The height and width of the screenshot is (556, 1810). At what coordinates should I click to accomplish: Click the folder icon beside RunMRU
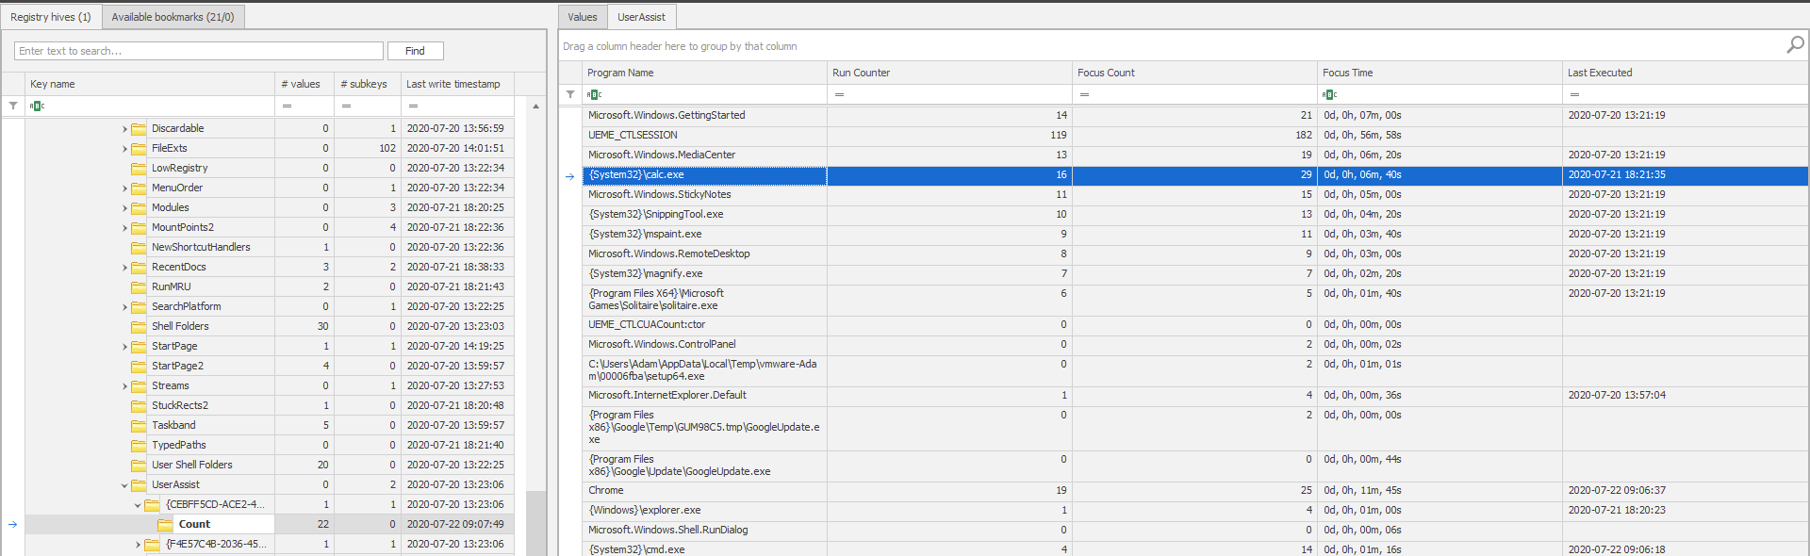coord(139,287)
